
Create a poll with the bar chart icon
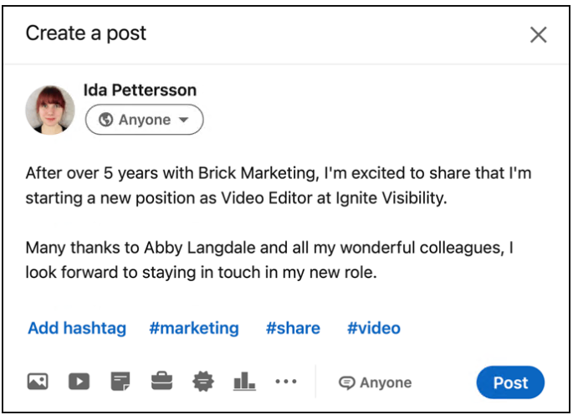[x=244, y=382]
